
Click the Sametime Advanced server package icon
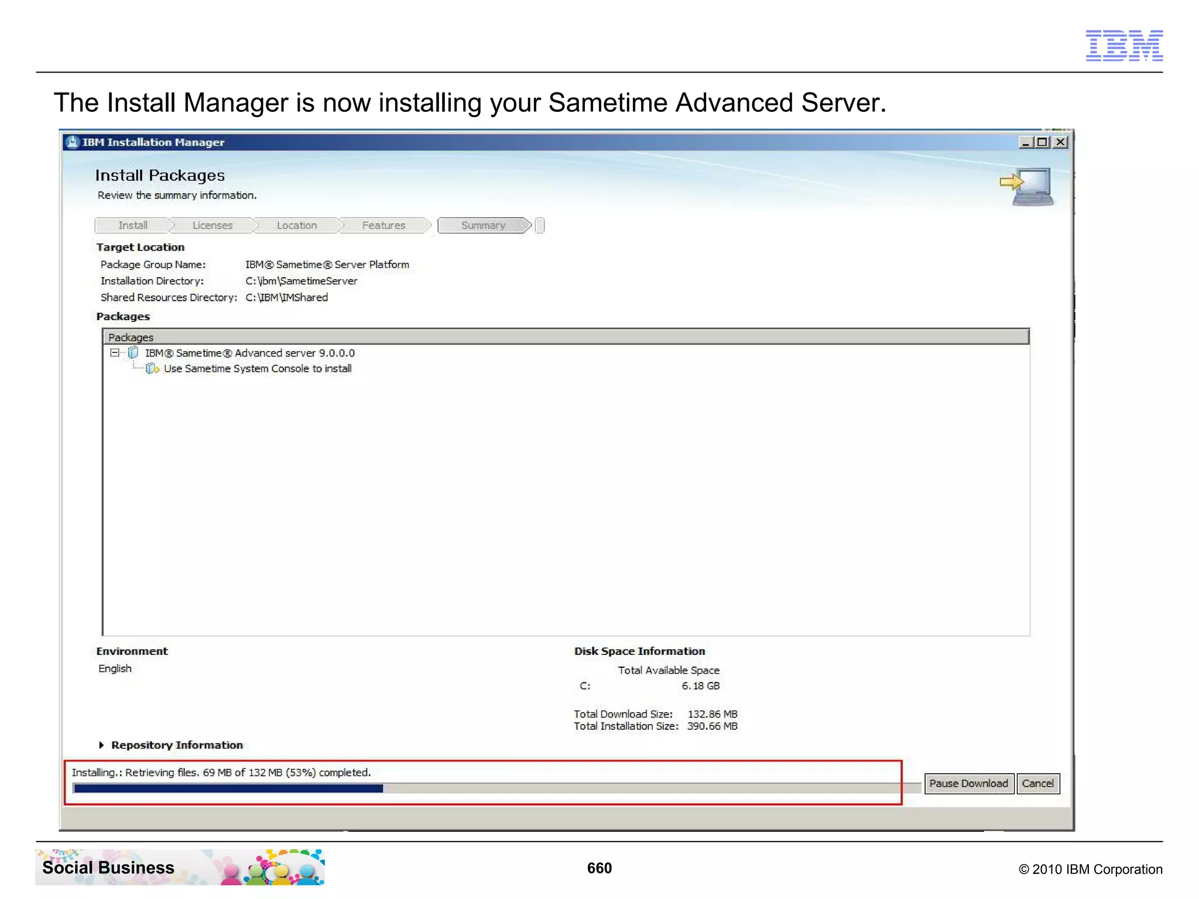[133, 353]
